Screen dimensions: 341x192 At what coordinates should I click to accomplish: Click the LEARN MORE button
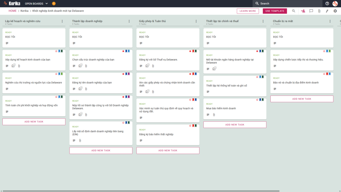[x=248, y=11]
